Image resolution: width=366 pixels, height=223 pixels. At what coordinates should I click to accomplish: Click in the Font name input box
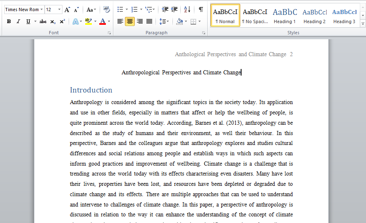point(22,9)
